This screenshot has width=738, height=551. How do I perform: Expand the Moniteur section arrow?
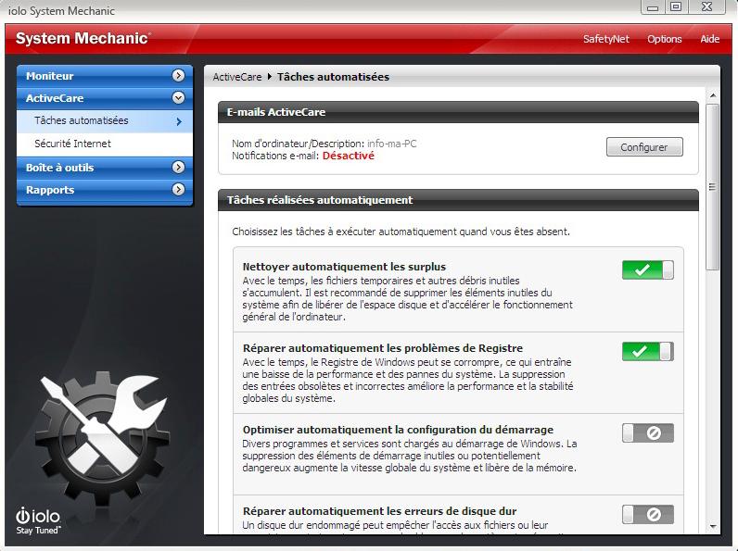(178, 75)
